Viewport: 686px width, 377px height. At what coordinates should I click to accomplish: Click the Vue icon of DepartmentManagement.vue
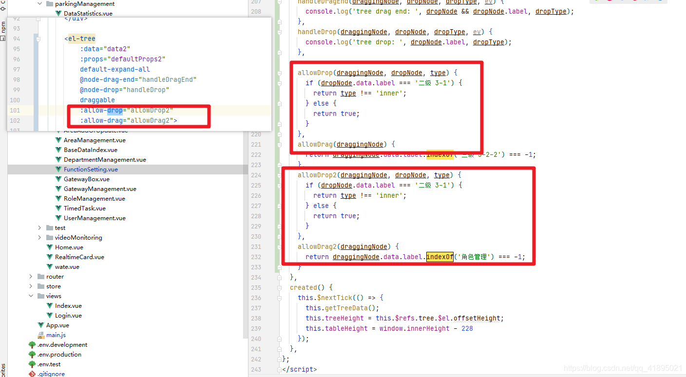click(58, 160)
